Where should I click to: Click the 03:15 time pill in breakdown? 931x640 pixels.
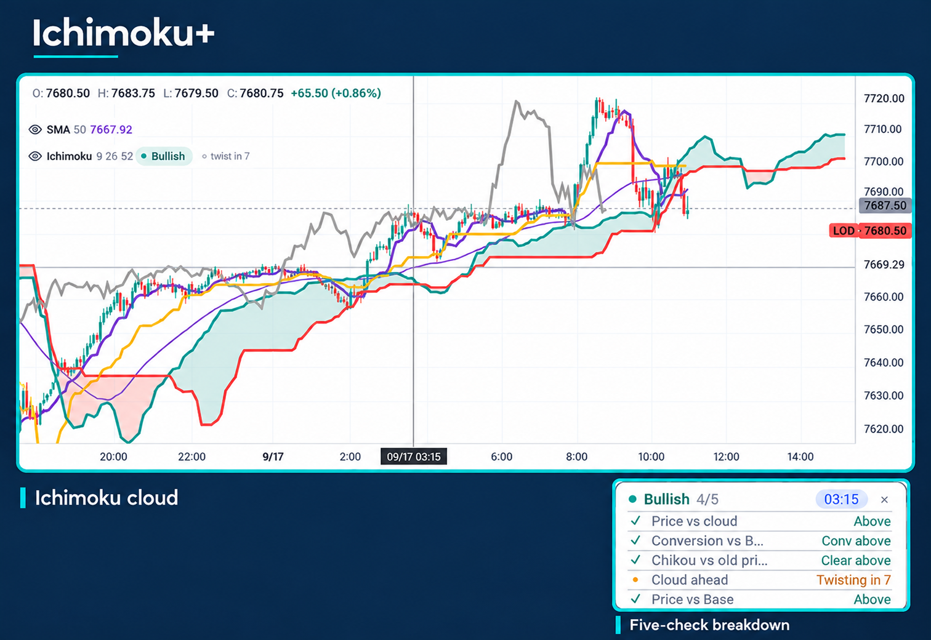tap(841, 500)
